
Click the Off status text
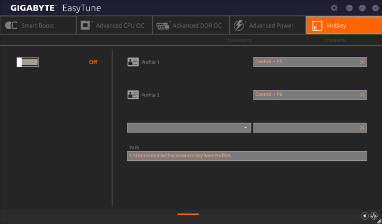coord(93,62)
